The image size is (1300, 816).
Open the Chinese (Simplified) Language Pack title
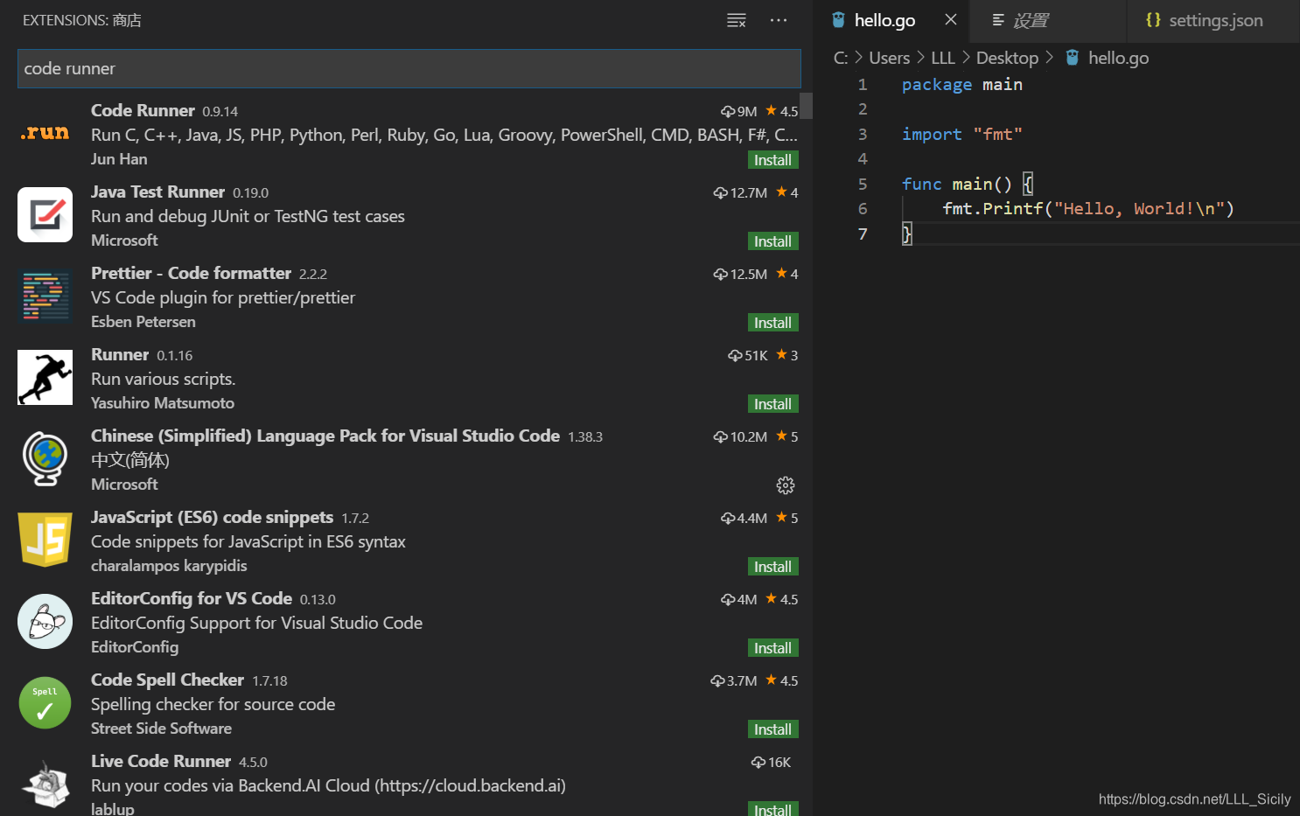coord(325,436)
